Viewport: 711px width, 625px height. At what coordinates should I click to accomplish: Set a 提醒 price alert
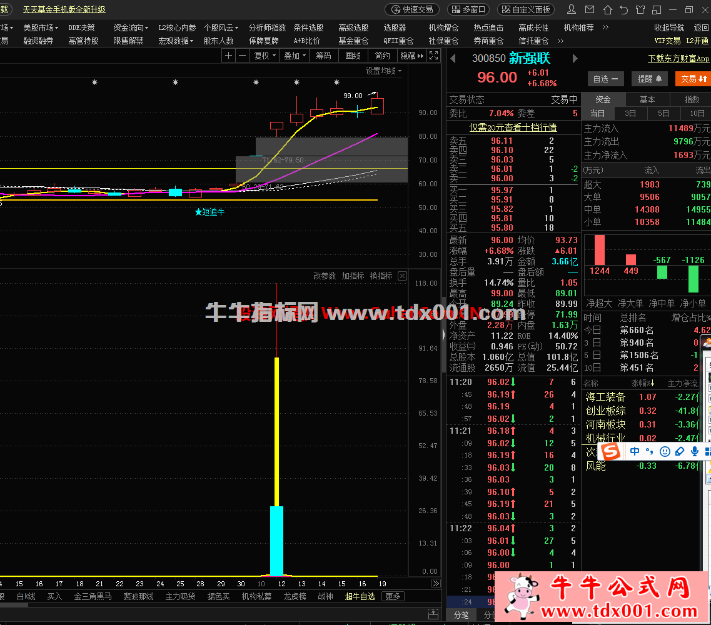point(649,79)
